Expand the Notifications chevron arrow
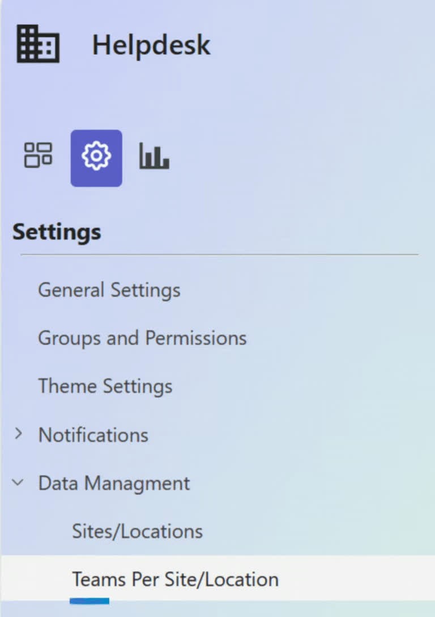The width and height of the screenshot is (435, 617). point(18,434)
